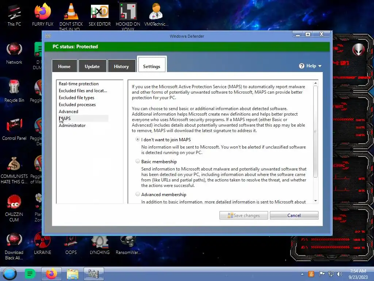Open the OOPS desktop shortcut

tap(71, 245)
